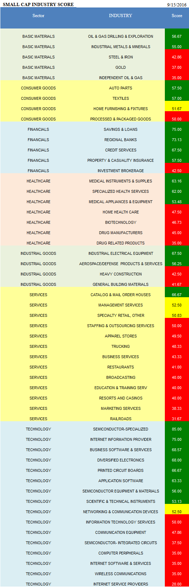Click the yellow 51.67 score cell

pyautogui.click(x=177, y=109)
